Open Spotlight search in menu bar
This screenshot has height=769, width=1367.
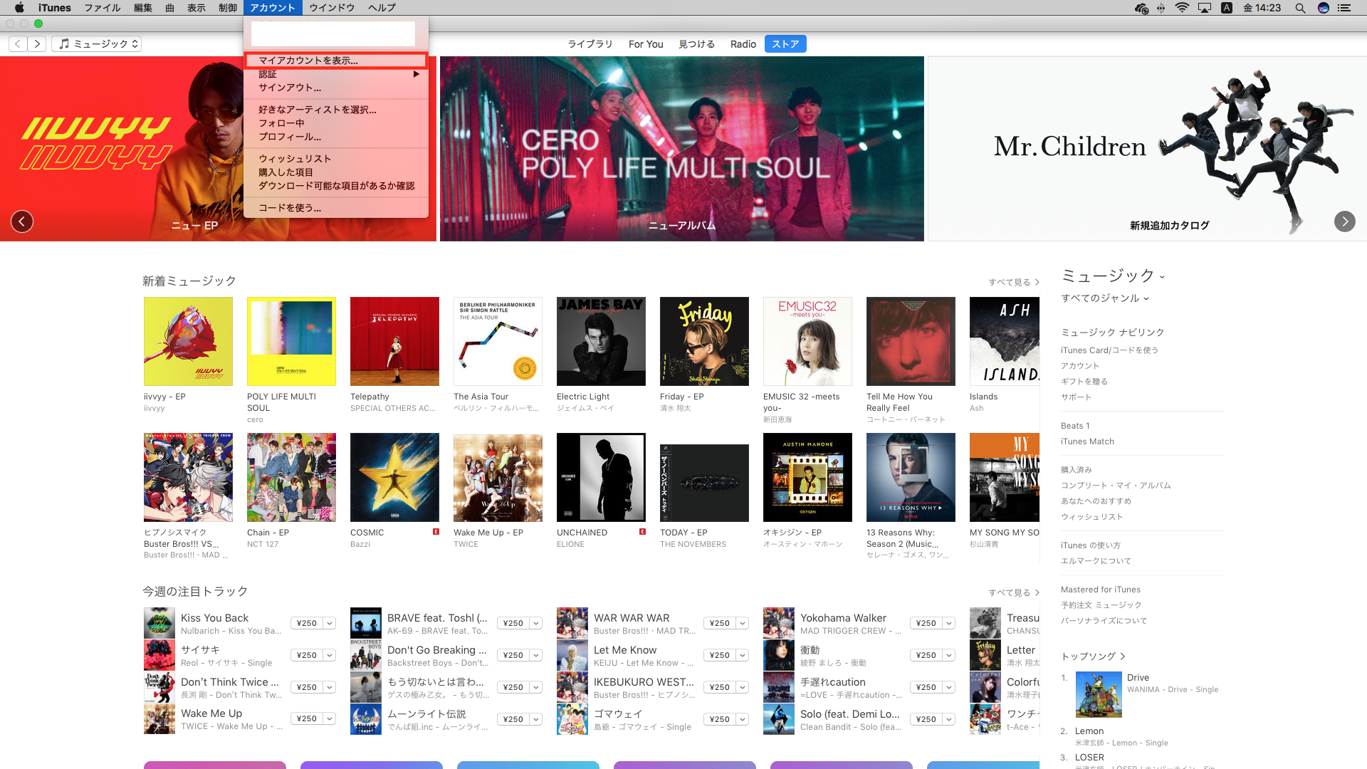click(1300, 8)
